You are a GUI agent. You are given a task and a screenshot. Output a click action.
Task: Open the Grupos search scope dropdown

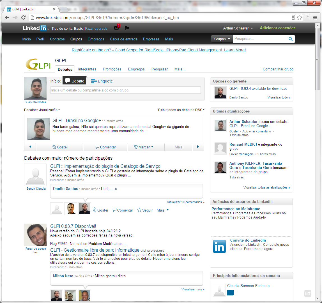click(x=222, y=39)
